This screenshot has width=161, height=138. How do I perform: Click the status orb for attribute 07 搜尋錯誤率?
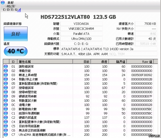pyautogui.click(x=6, y=88)
